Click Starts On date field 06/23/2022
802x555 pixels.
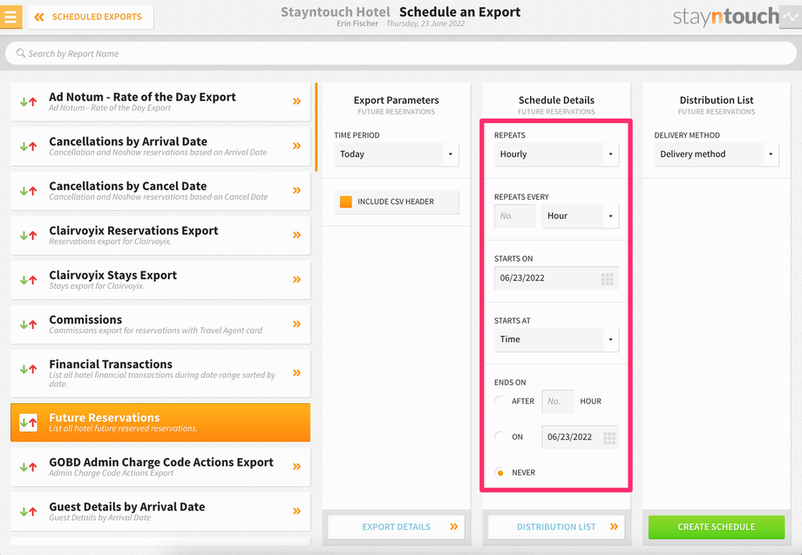[556, 278]
